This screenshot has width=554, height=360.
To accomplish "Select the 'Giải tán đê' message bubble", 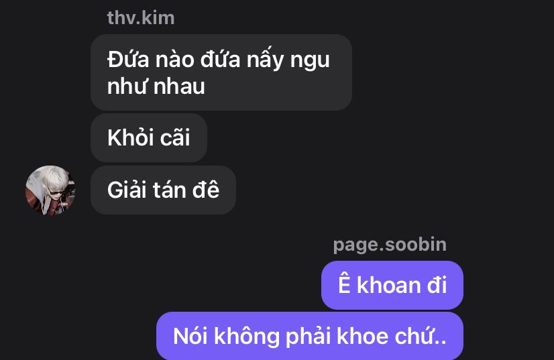I will [x=163, y=190].
